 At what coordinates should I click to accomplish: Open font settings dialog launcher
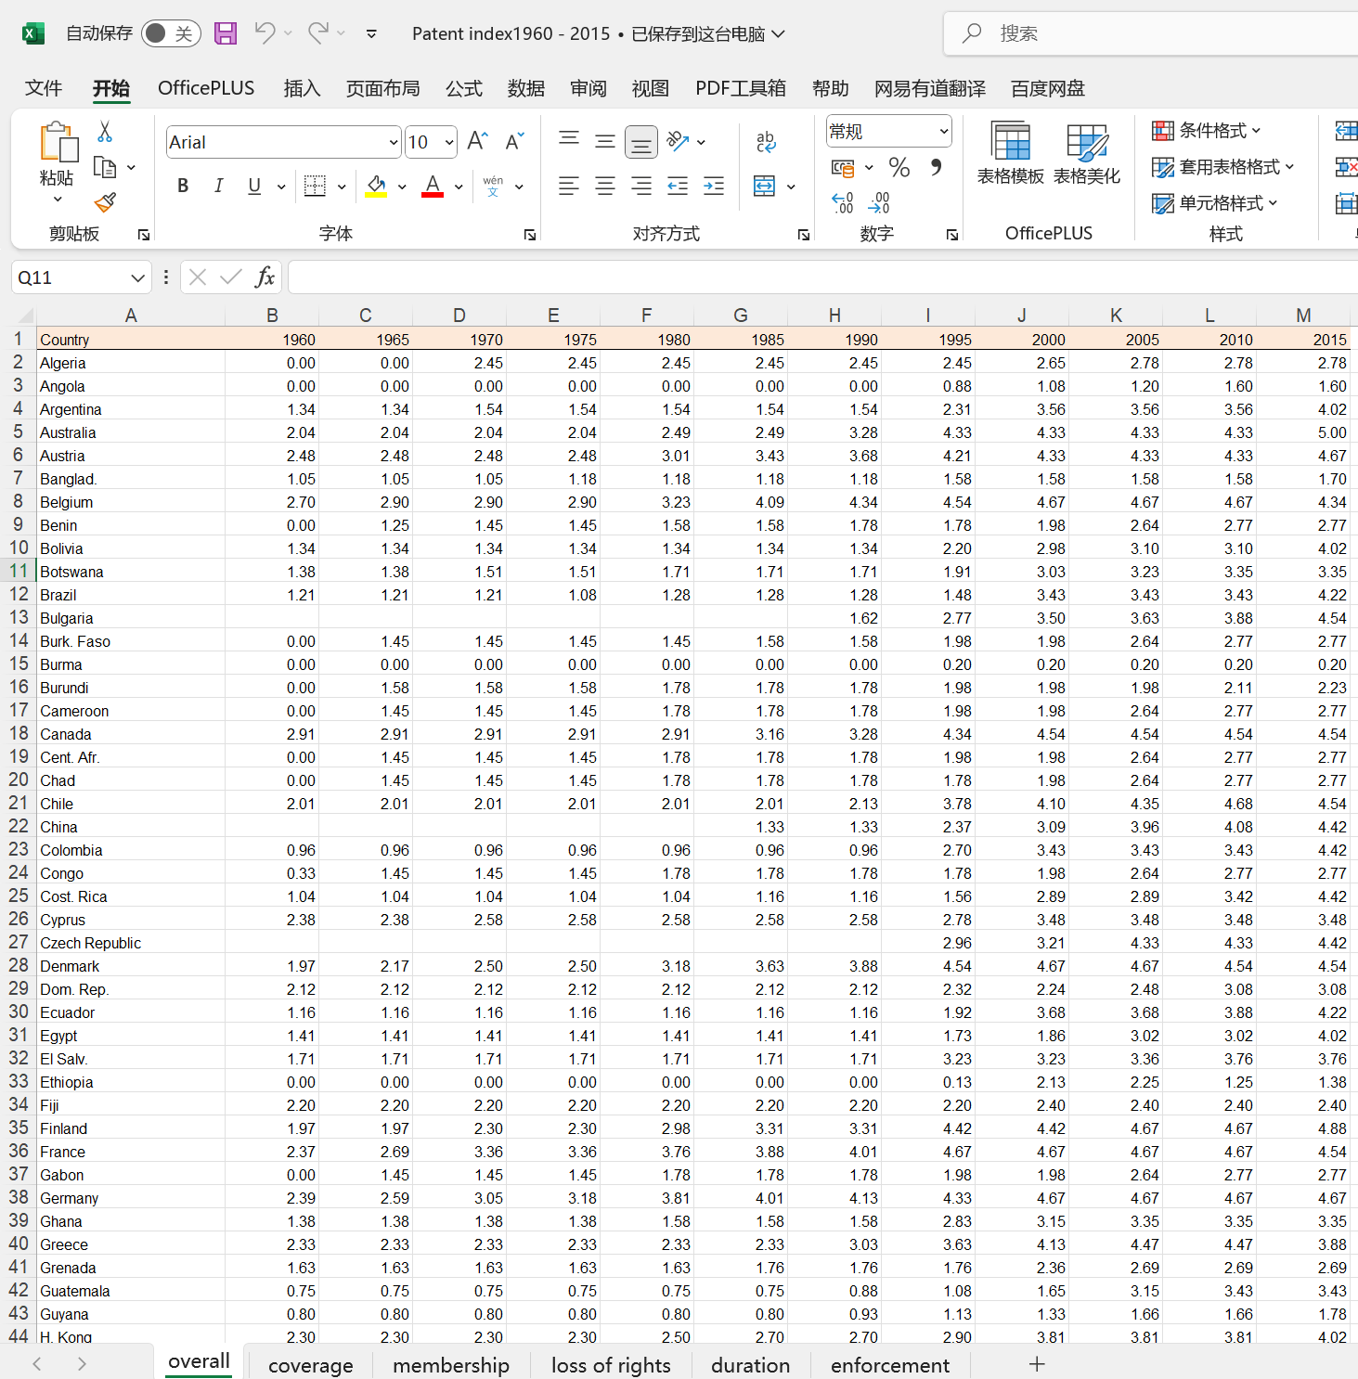(x=530, y=235)
